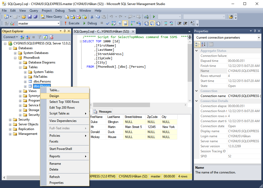Click the Object Explorer Refresh icon
The width and height of the screenshot is (263, 188).
coord(45,37)
